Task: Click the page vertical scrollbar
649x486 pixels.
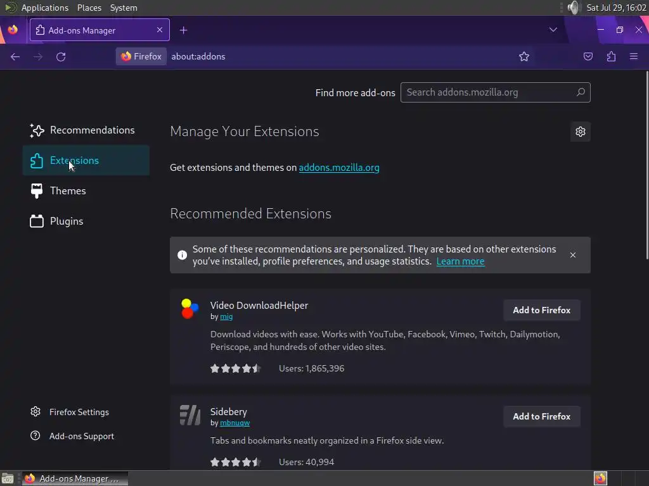Action: pyautogui.click(x=647, y=165)
